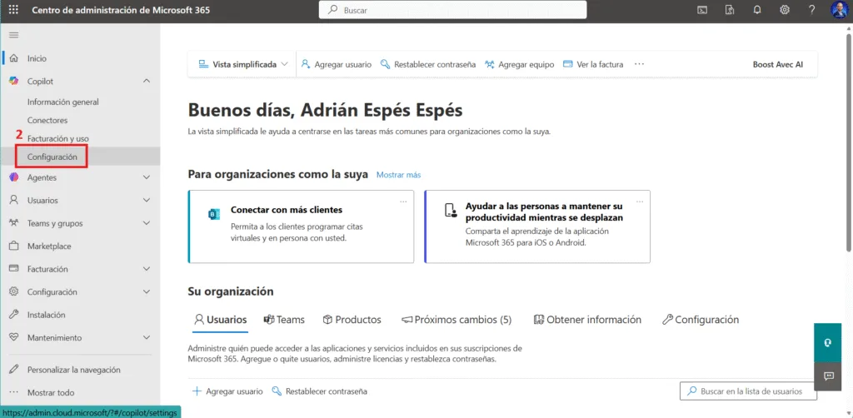Open the app launcher waffle icon
This screenshot has height=418, width=853.
click(x=13, y=10)
